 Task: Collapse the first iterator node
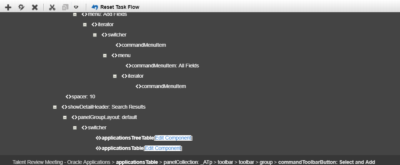click(x=85, y=25)
